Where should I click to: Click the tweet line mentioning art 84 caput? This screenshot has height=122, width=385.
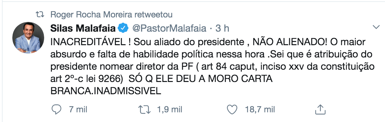click(212, 66)
